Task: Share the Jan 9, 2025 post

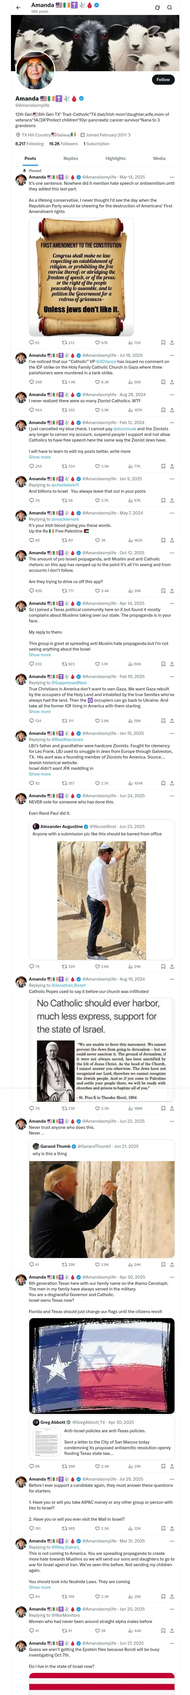Action: pyautogui.click(x=172, y=500)
